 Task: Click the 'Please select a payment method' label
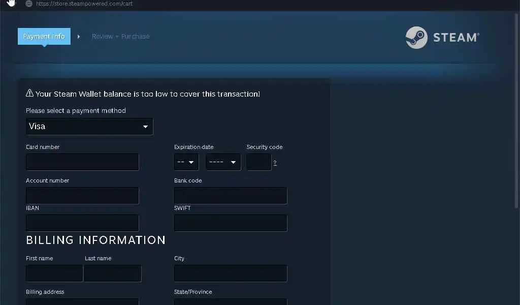(x=76, y=110)
